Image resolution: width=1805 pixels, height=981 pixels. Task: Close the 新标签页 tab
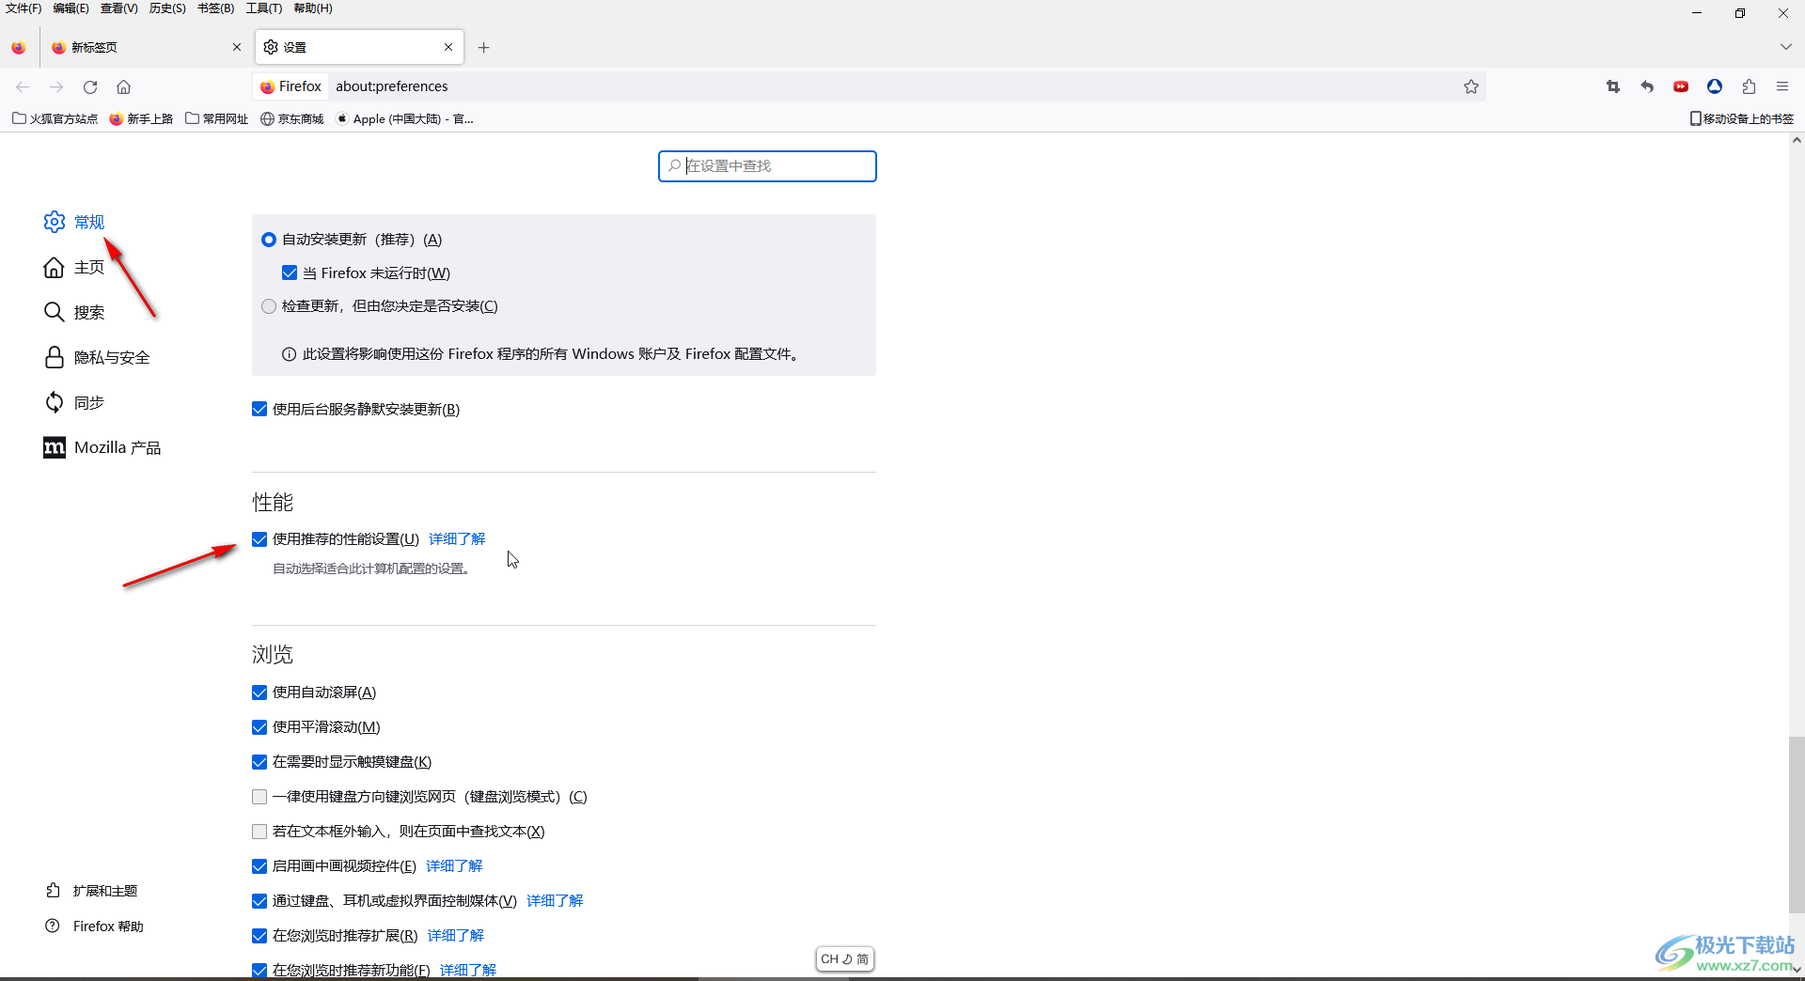coord(237,47)
